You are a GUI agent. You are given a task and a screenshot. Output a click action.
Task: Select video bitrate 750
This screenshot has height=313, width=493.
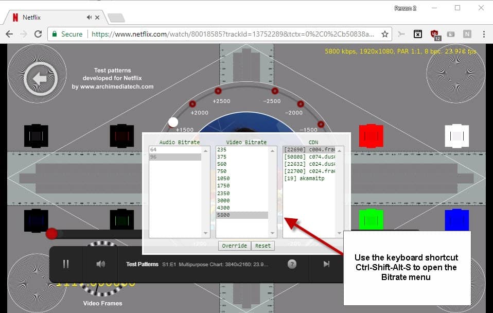[242, 171]
